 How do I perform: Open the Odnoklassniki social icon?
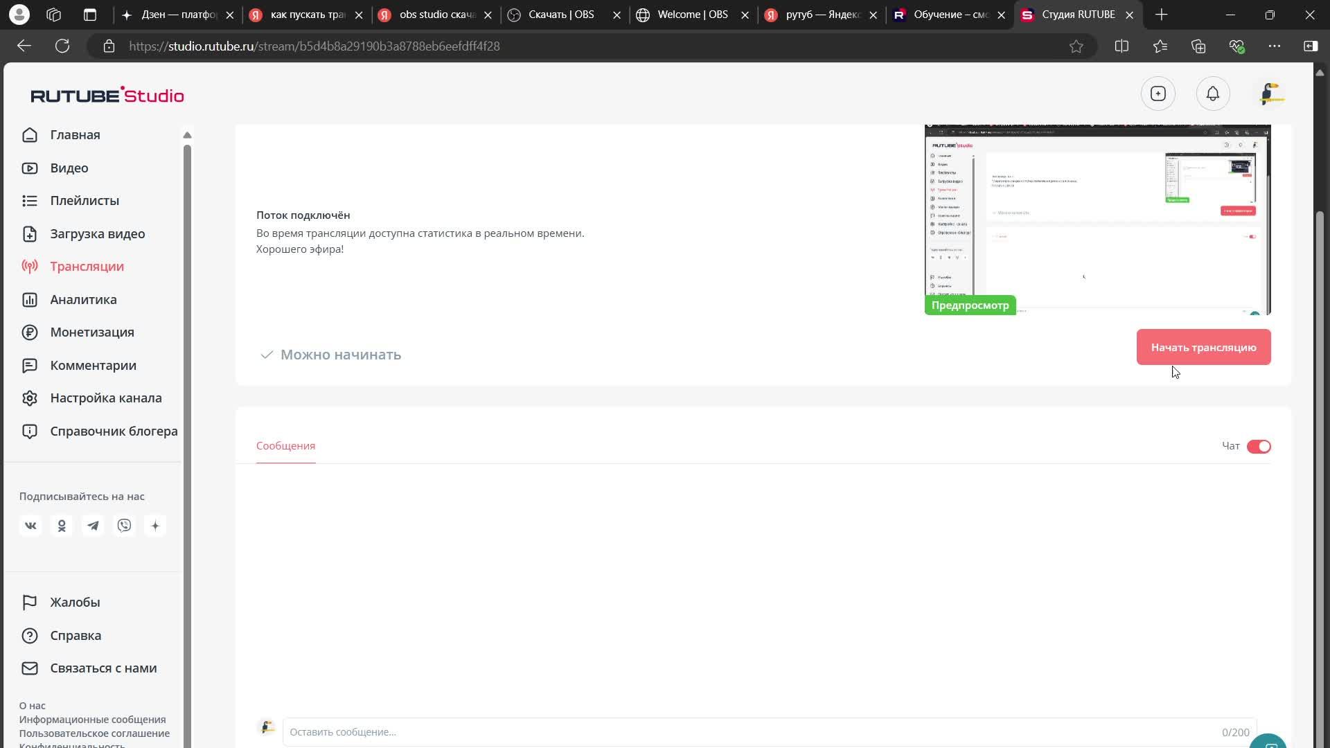coord(62,526)
